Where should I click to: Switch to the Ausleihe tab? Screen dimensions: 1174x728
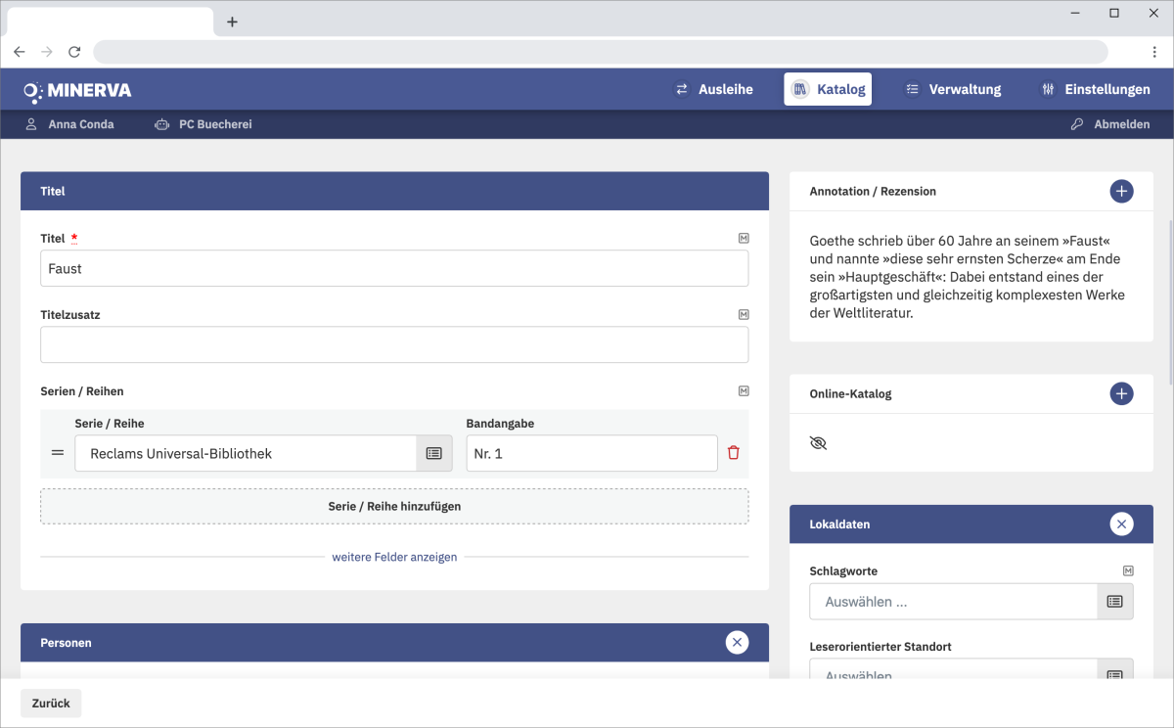click(x=714, y=89)
